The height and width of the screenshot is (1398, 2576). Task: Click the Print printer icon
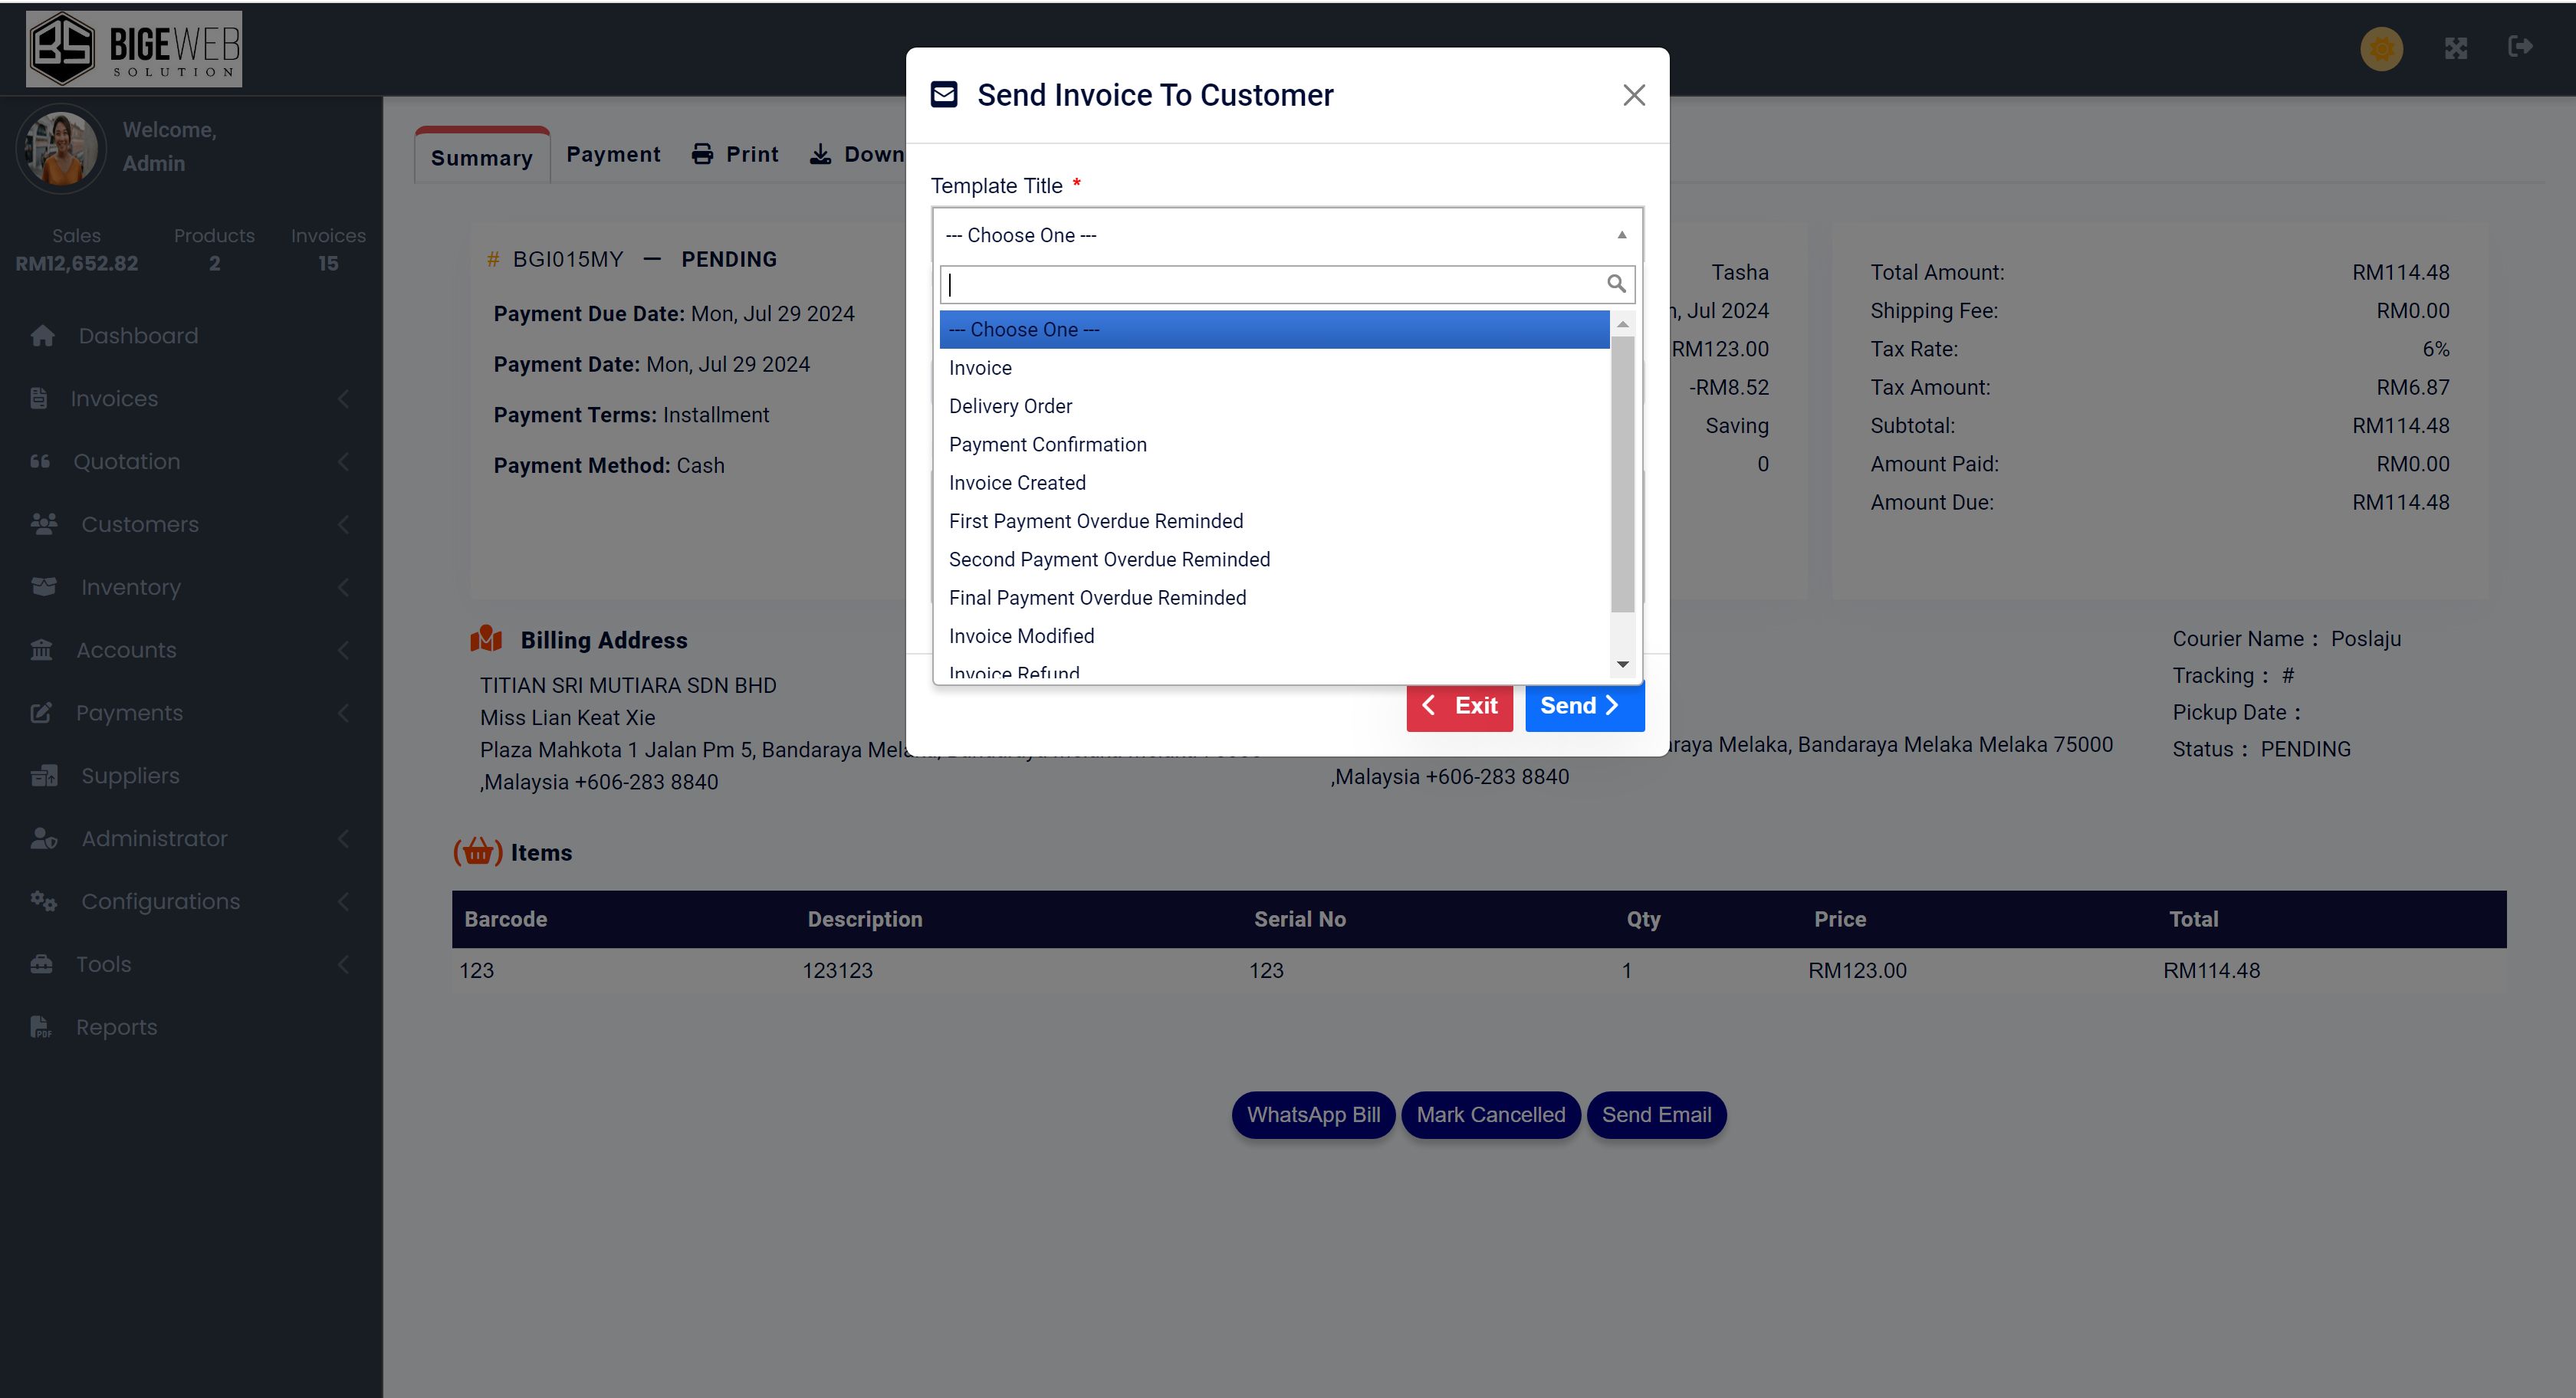point(703,154)
